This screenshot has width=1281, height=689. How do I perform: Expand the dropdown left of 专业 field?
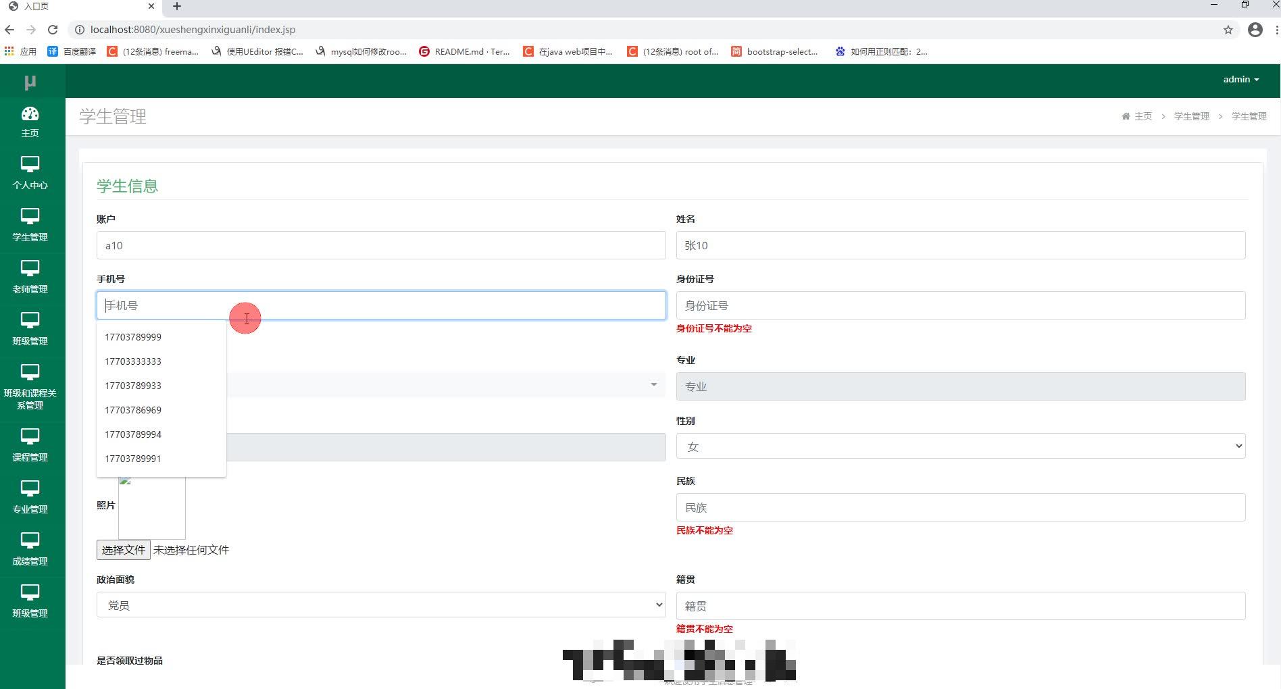coord(446,384)
